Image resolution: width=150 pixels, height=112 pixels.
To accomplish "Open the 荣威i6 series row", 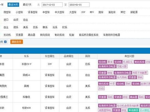I will pyautogui.click(x=27, y=75).
